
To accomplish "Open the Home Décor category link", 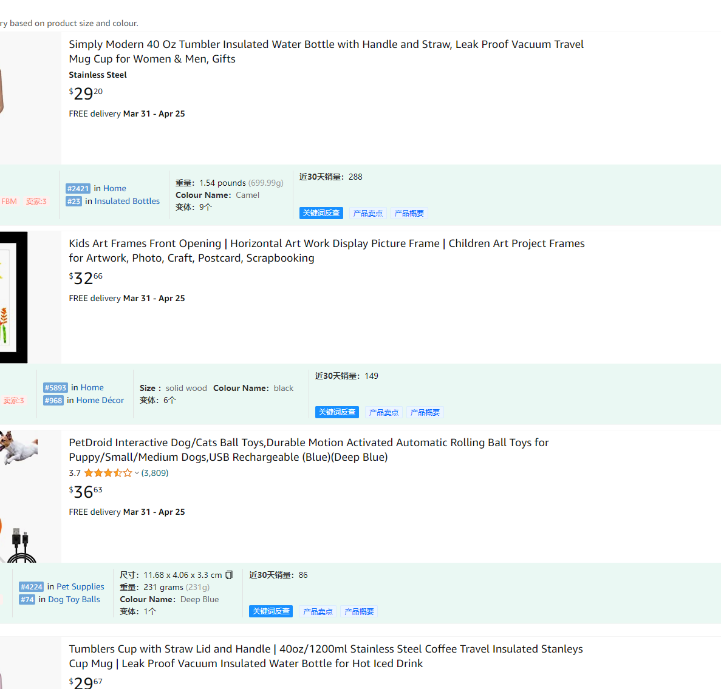I will click(x=100, y=400).
